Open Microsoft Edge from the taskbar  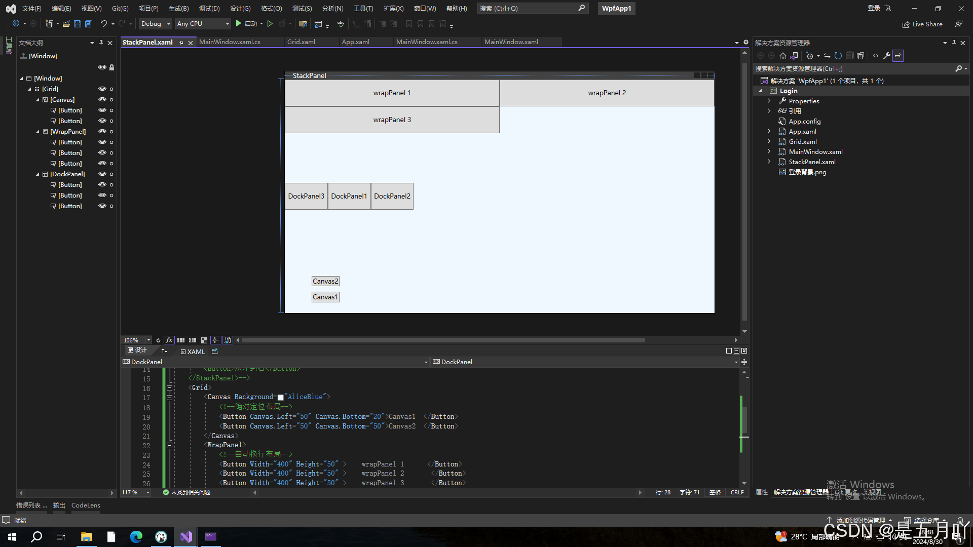136,536
